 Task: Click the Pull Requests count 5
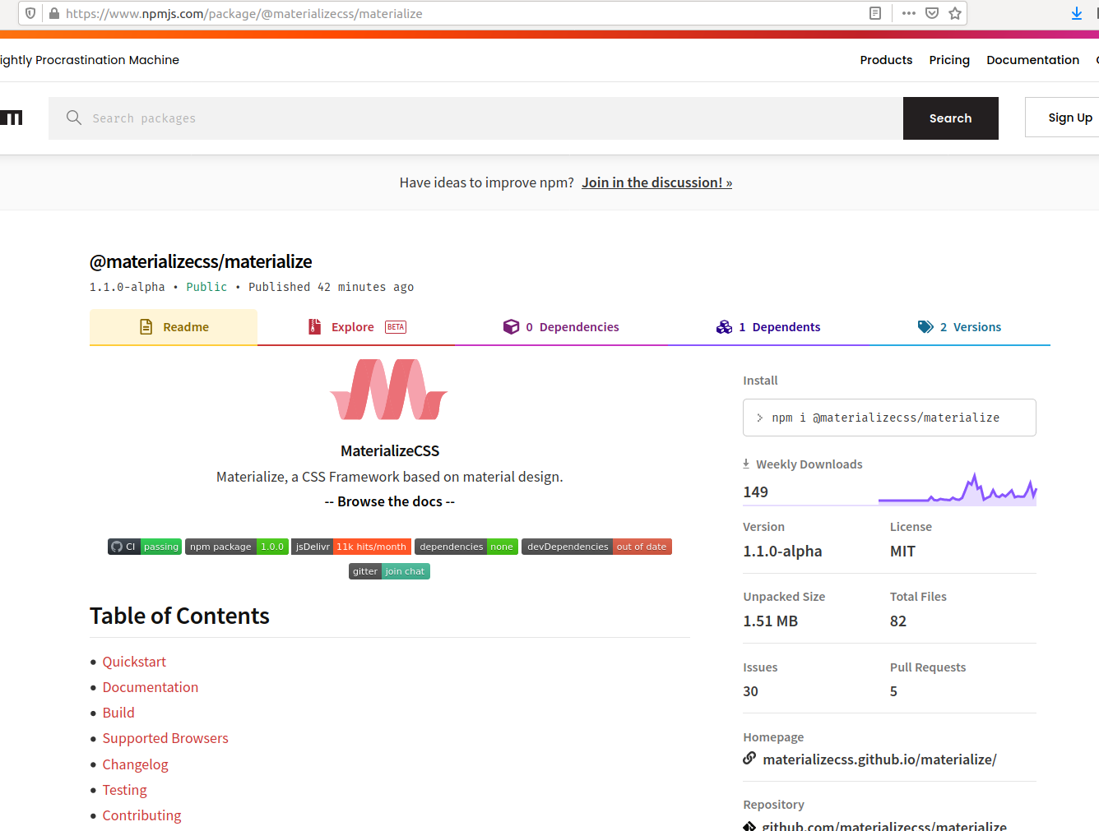click(x=893, y=691)
